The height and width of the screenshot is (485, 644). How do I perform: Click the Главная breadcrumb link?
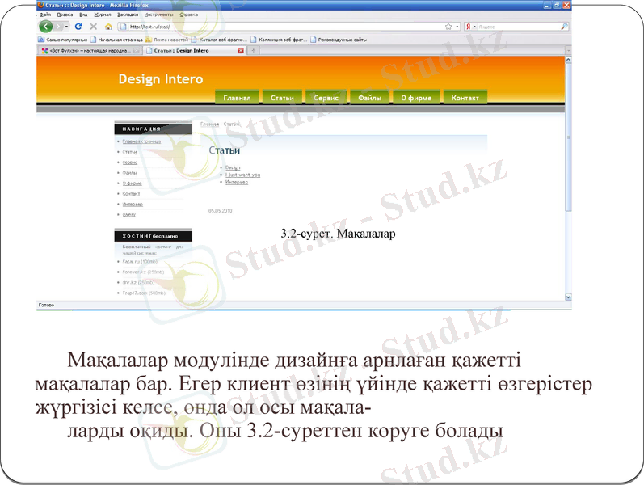click(x=209, y=124)
